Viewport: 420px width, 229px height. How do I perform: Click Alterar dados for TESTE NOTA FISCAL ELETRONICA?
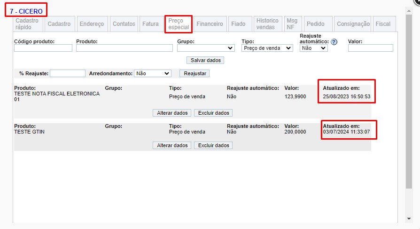[172, 113]
